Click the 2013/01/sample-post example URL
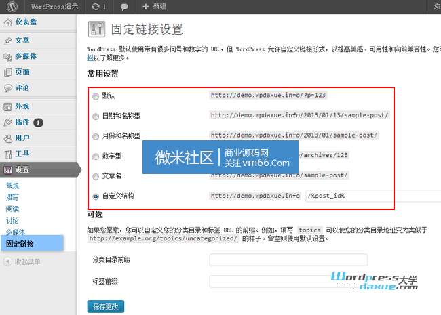Image resolution: width=441 pixels, height=315 pixels. (294, 135)
